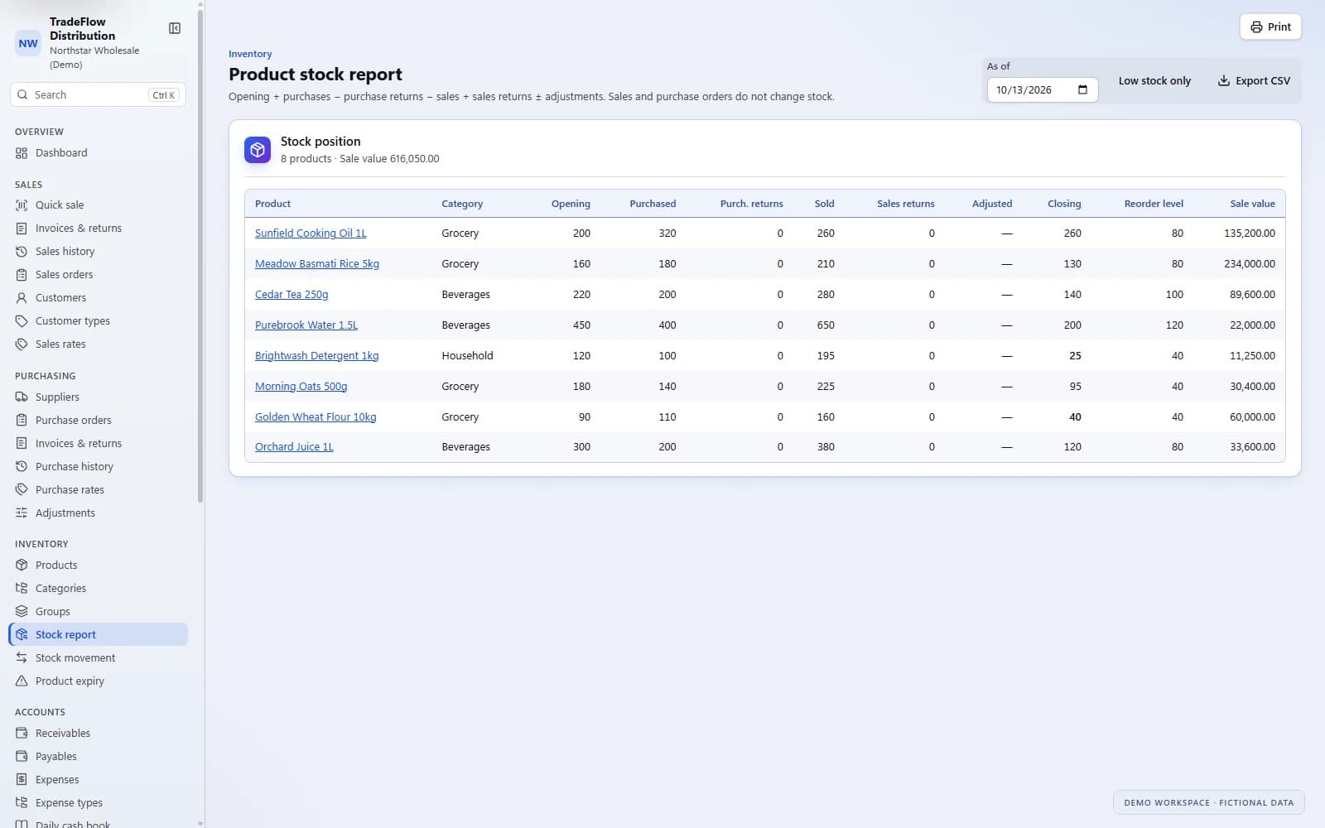Click the Stock movement arrows icon
1325x828 pixels.
point(22,658)
